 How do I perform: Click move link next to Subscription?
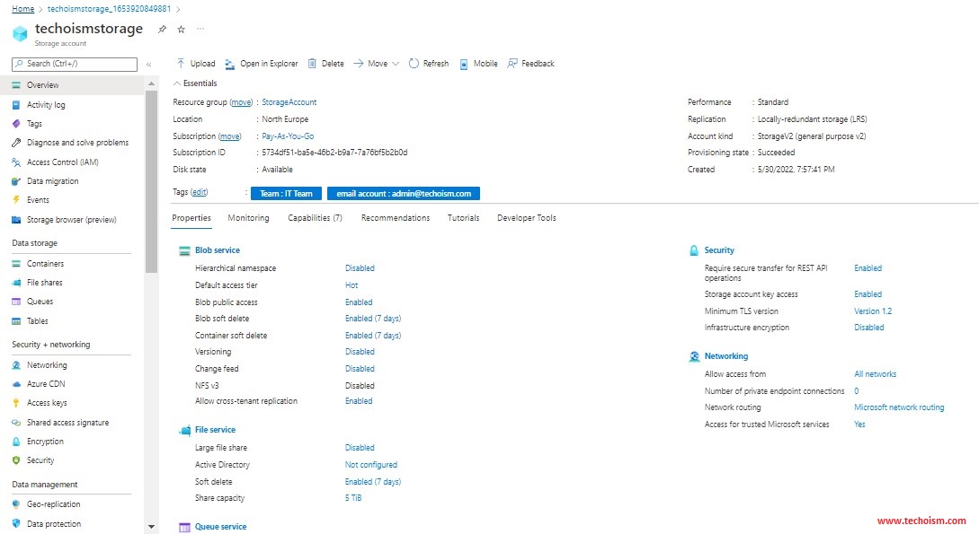click(x=230, y=136)
